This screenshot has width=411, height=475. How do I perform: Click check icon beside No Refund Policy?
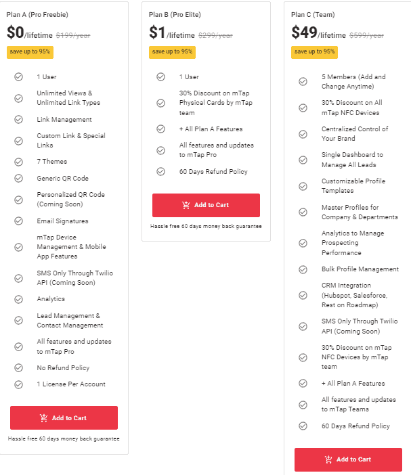[x=19, y=368]
